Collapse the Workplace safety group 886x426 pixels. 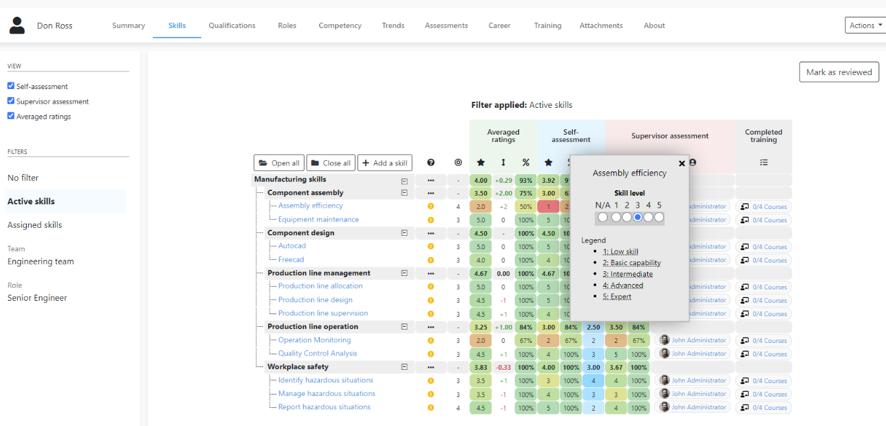pos(404,367)
